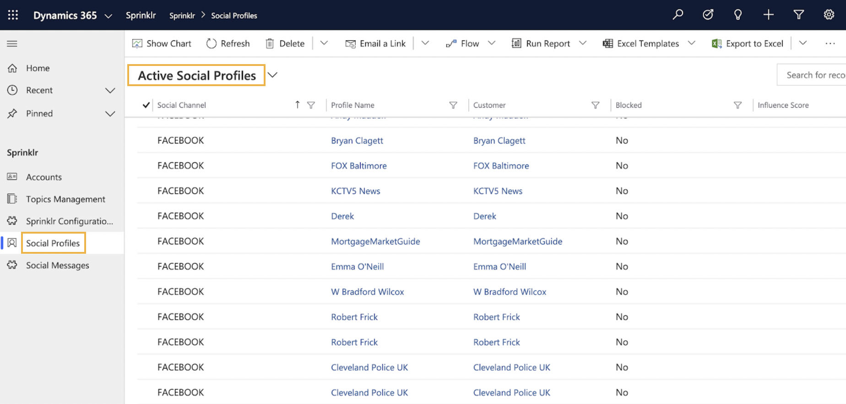This screenshot has height=404, width=846.
Task: Click the task flow checkmark circle icon
Action: click(x=708, y=15)
